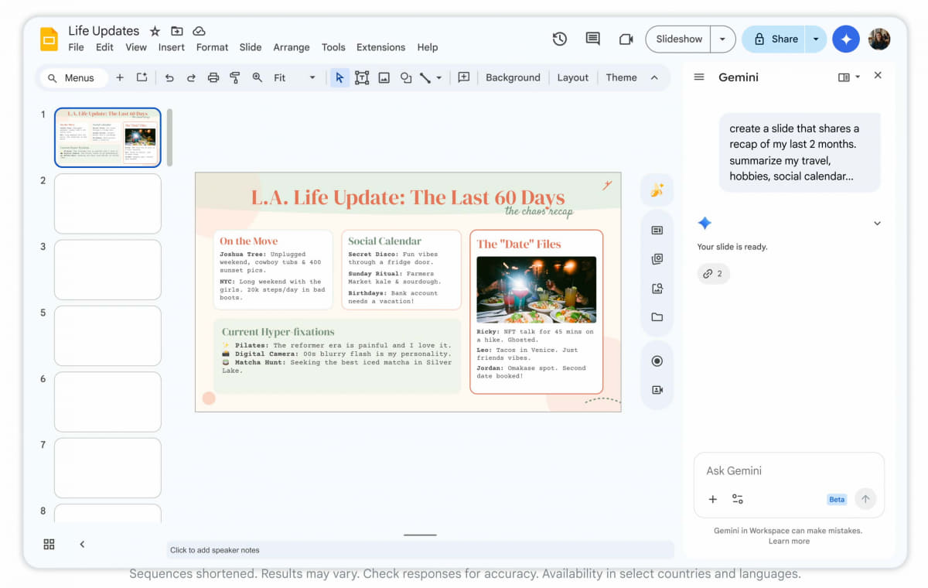Click the adjust settings icon in Ask Gemini

738,499
